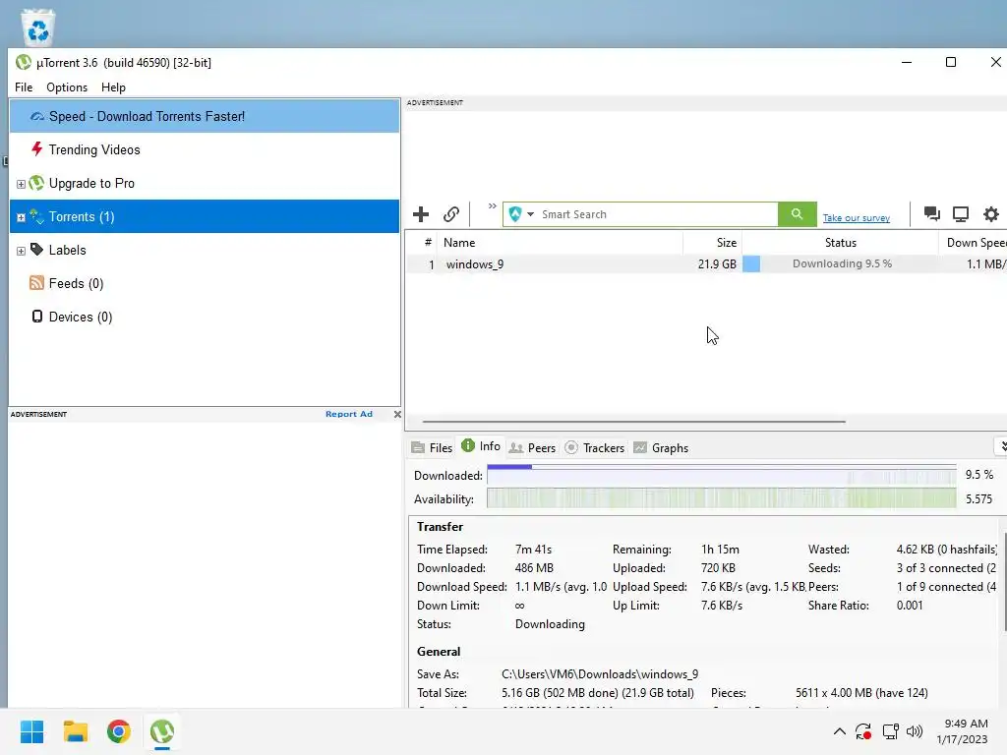1007x755 pixels.
Task: Collapse the detail pane with chevron
Action: pyautogui.click(x=1002, y=446)
